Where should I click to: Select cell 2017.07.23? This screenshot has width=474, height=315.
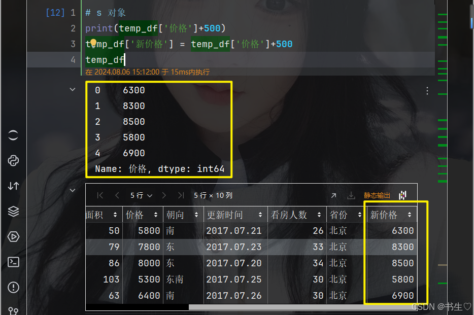235,247
